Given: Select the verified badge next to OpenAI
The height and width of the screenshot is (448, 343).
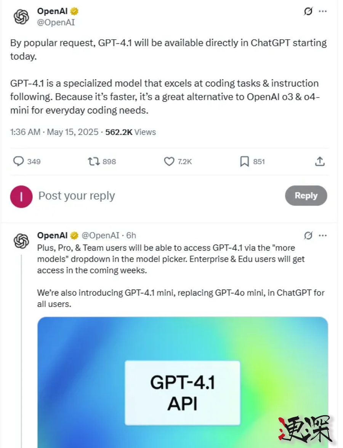Looking at the screenshot, I should tap(75, 11).
